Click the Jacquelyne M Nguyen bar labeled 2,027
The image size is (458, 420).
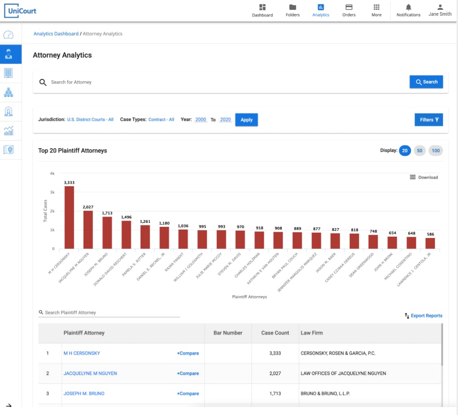point(88,230)
